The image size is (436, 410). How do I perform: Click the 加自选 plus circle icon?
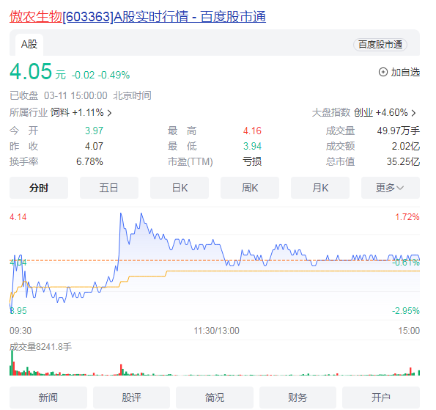tap(383, 73)
